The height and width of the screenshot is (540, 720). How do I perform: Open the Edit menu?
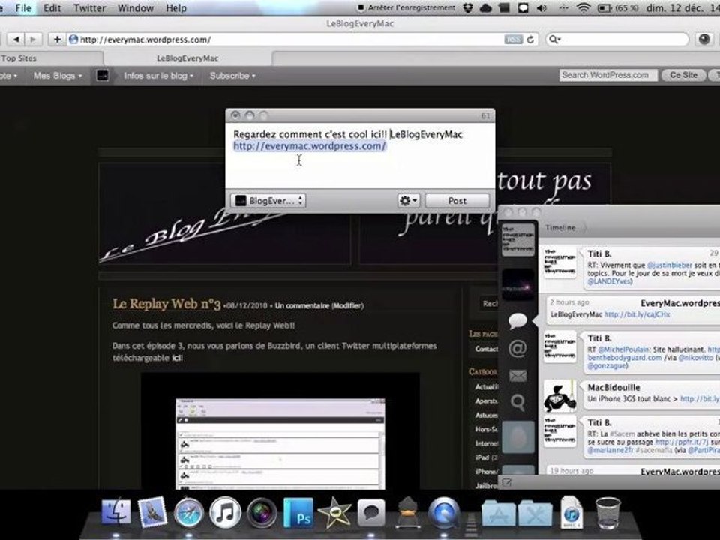(x=52, y=7)
